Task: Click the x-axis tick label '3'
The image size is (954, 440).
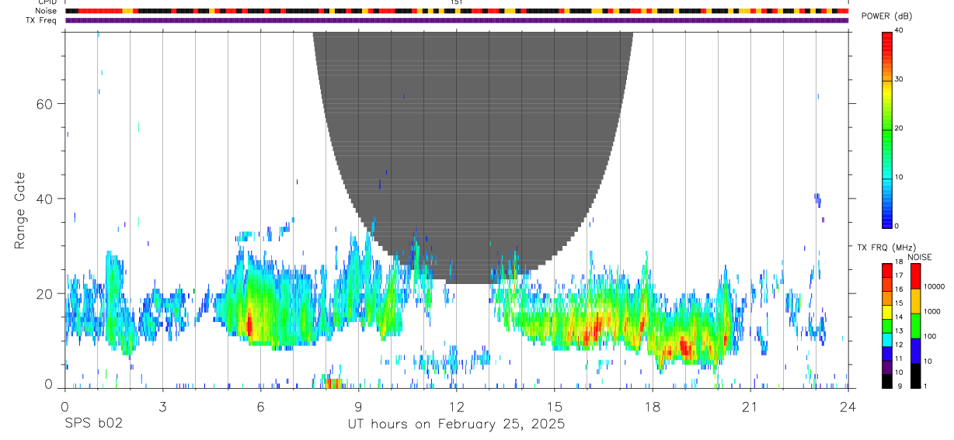Action: click(x=162, y=407)
